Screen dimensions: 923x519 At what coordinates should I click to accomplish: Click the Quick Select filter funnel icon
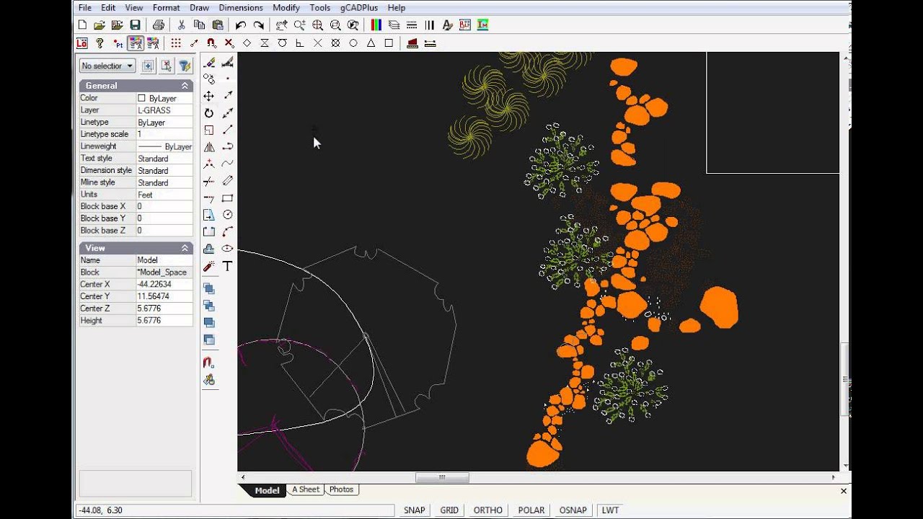(185, 66)
